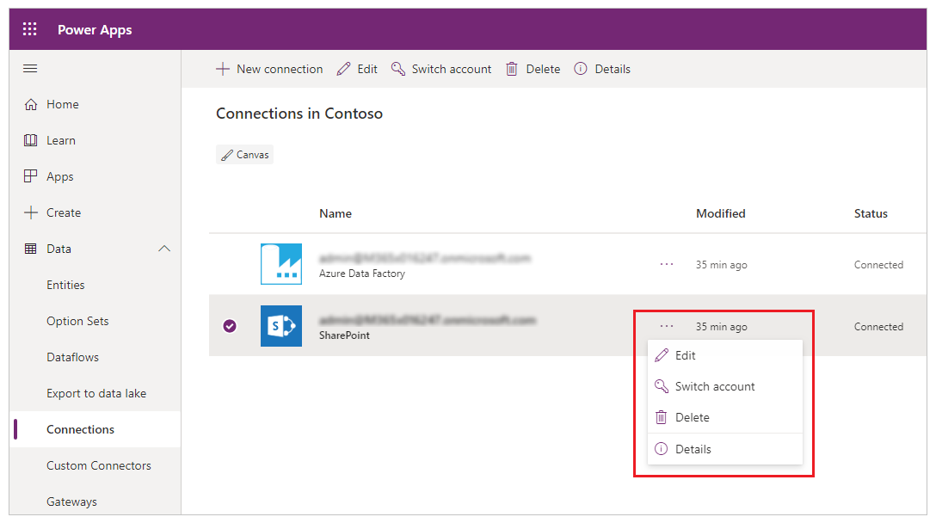Click the New connection button
The image size is (936, 523).
point(269,69)
